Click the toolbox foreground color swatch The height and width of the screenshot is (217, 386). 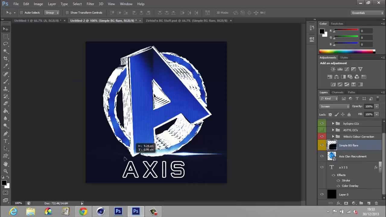[x=4, y=183]
